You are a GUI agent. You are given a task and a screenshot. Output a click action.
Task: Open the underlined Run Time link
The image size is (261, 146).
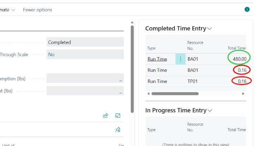click(157, 59)
